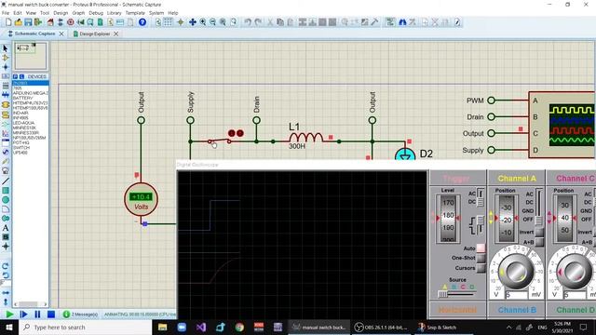Click the P pick devices button
This screenshot has height=335, width=596.
(16, 76)
